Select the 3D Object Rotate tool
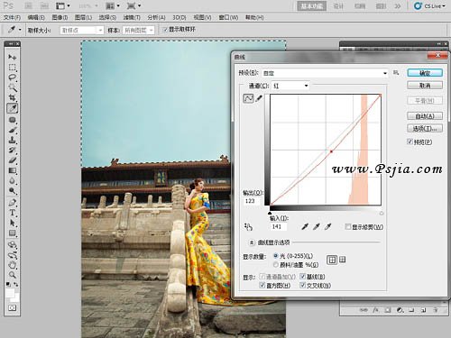The height and width of the screenshot is (338, 451). tap(12, 244)
